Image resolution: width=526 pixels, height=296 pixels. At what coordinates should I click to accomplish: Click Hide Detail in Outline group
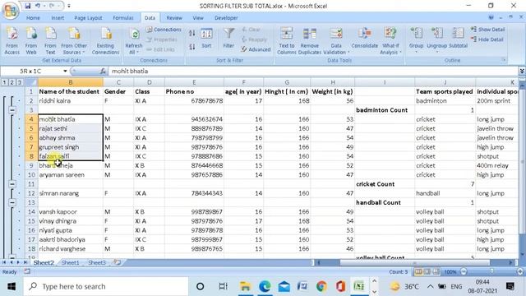tap(487, 39)
